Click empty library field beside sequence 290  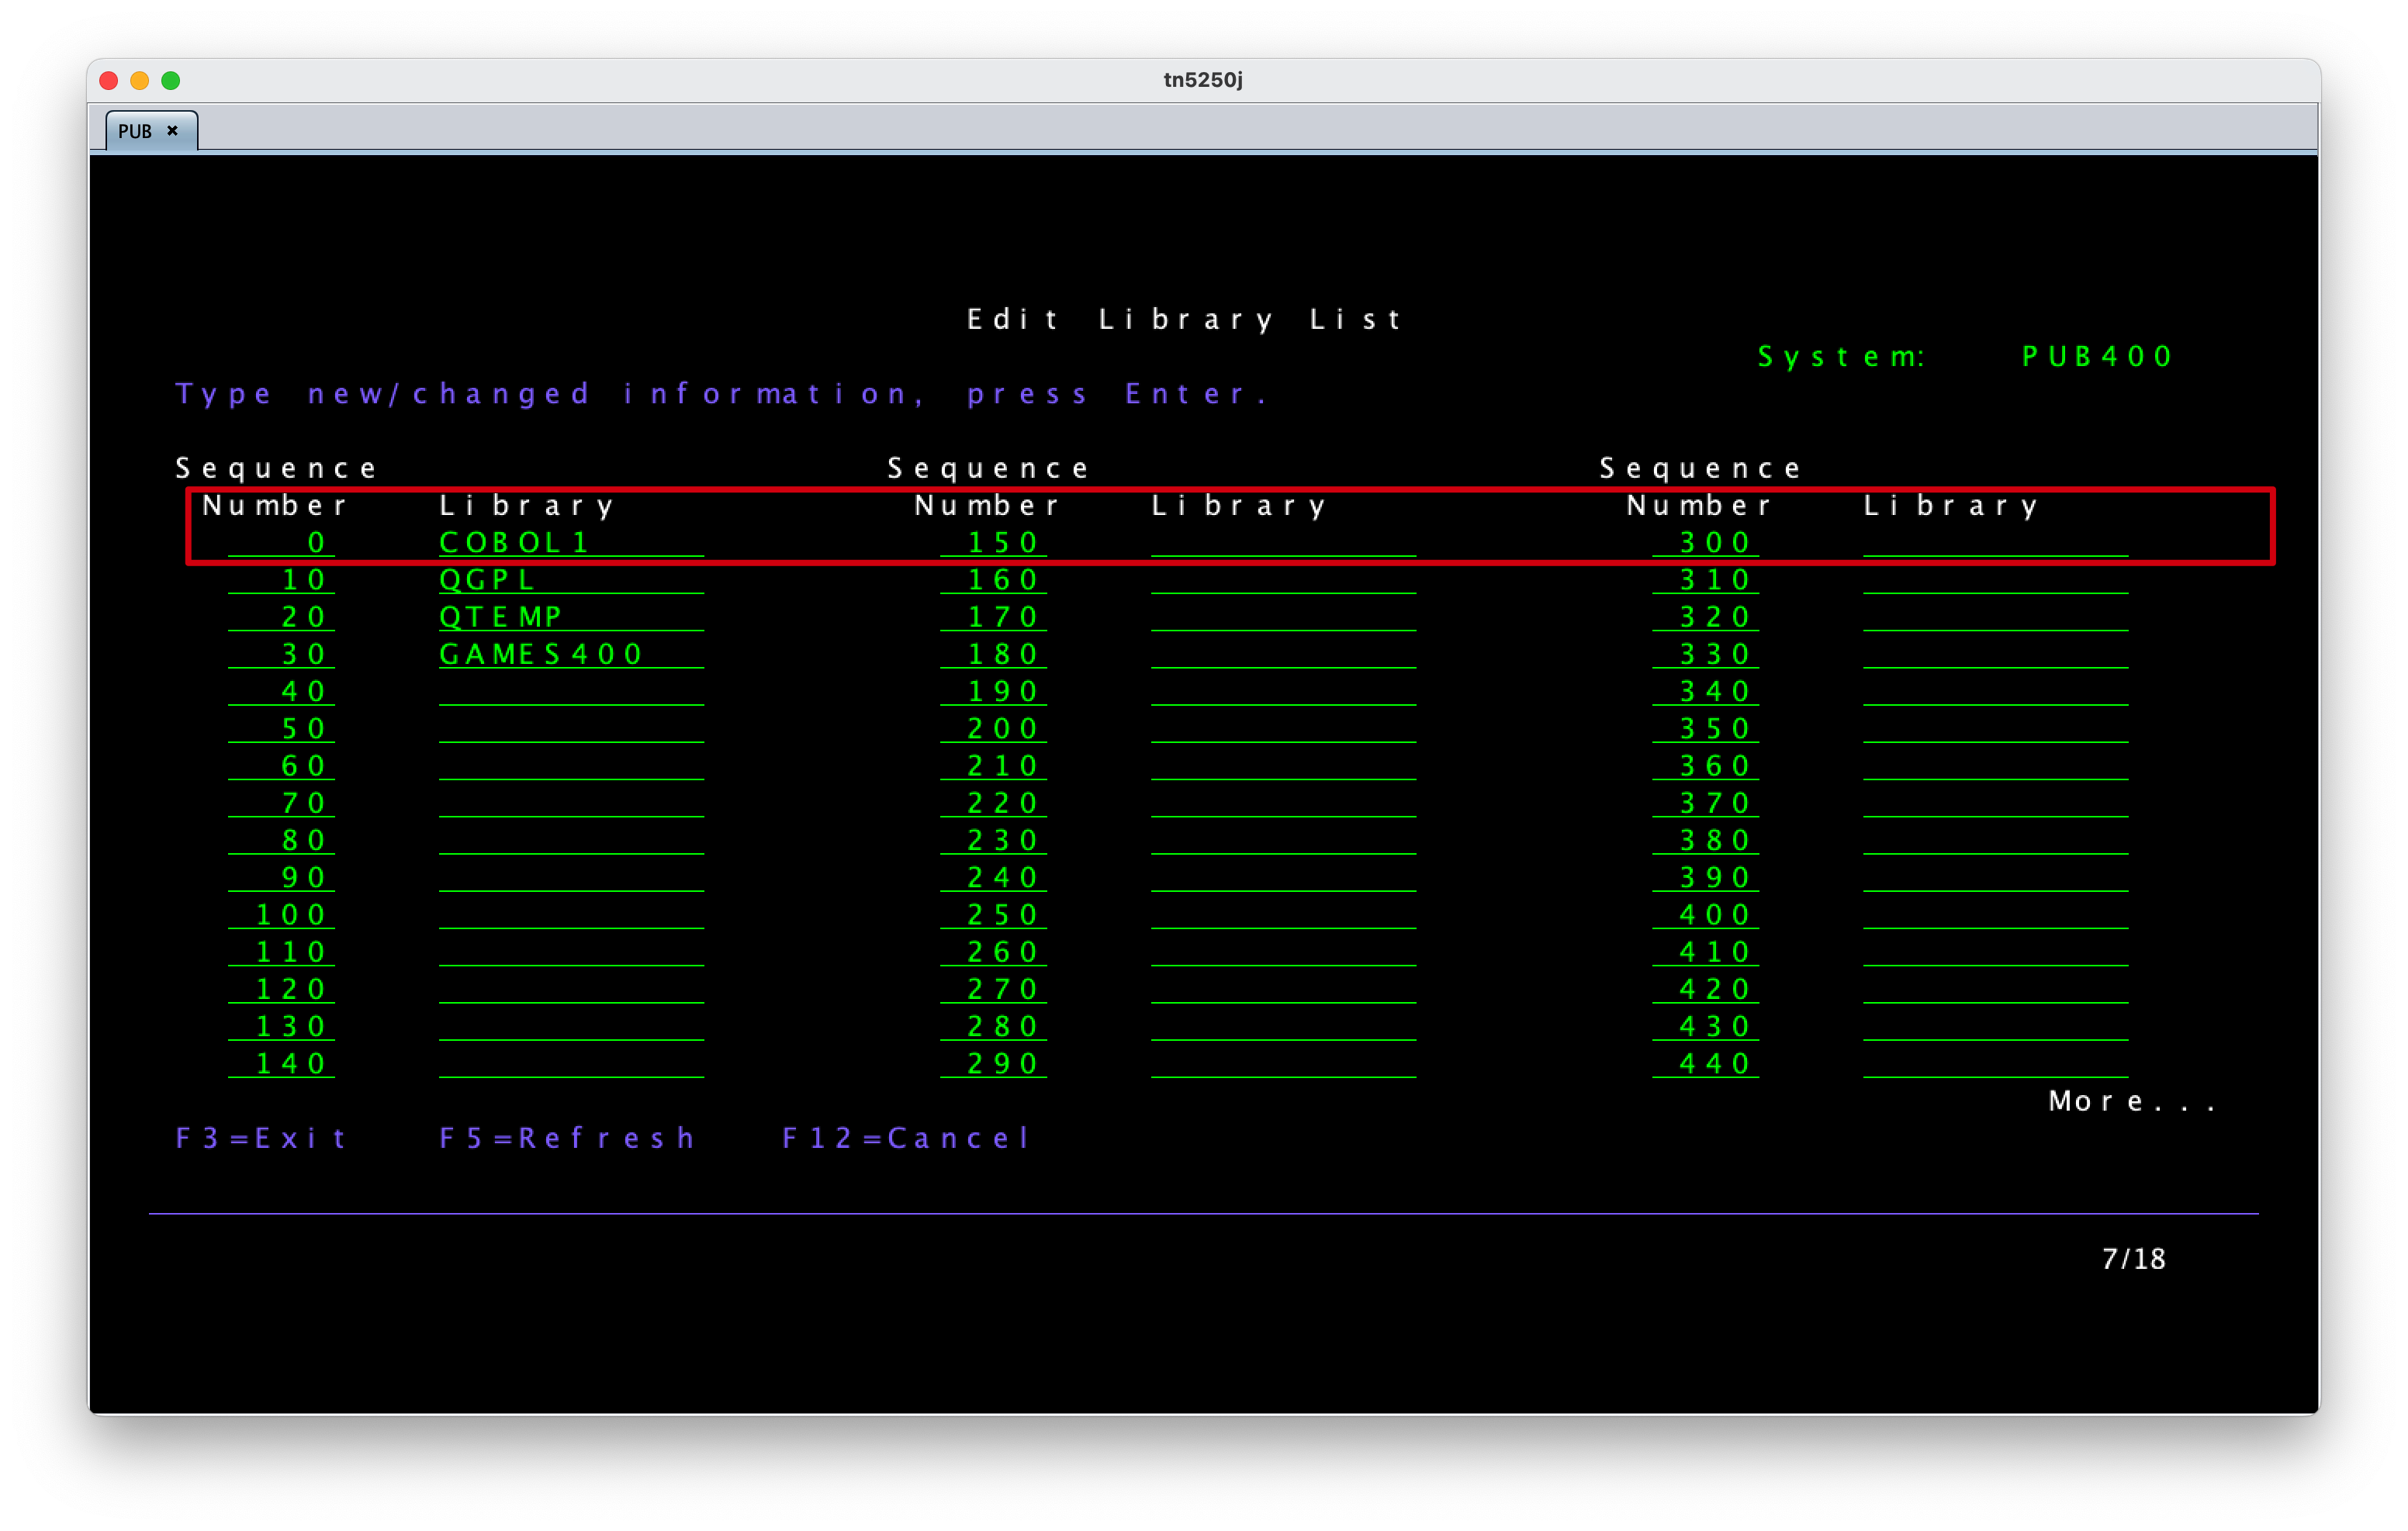coord(1283,1064)
